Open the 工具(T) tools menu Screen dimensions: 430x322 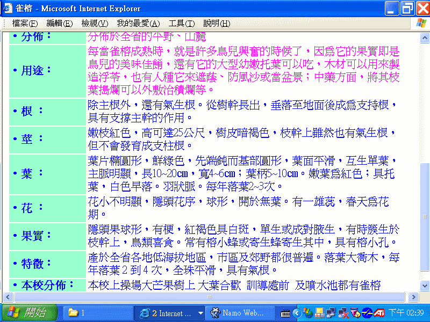tap(181, 23)
